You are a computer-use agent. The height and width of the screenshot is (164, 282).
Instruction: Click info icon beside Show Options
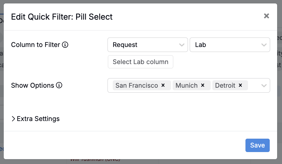[x=59, y=85]
